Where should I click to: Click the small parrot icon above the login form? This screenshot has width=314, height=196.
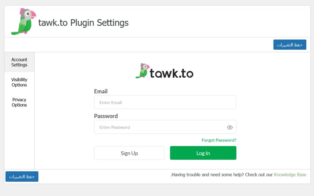[x=142, y=71]
